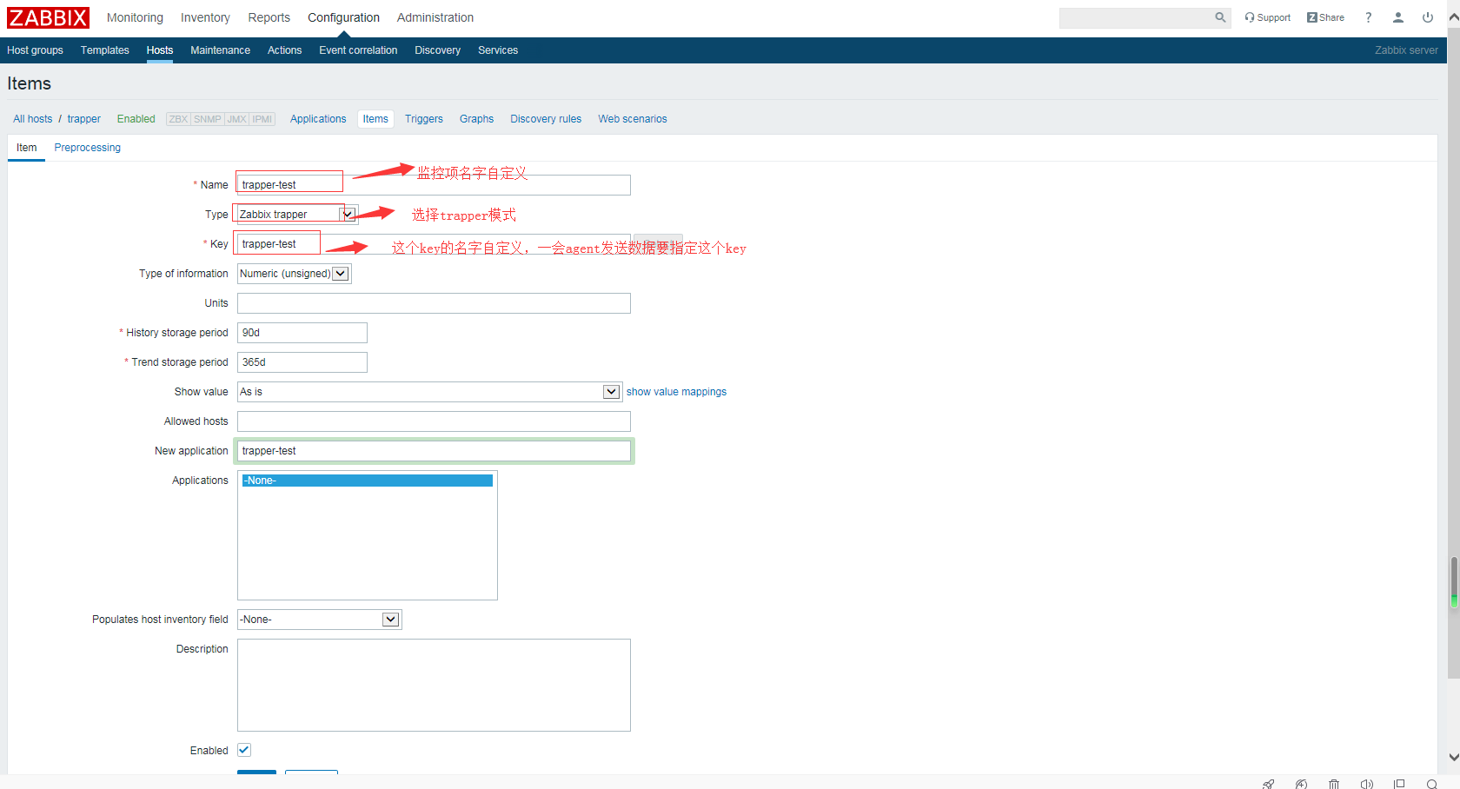The image size is (1460, 789).
Task: Click the JMX availability badge
Action: pos(237,119)
